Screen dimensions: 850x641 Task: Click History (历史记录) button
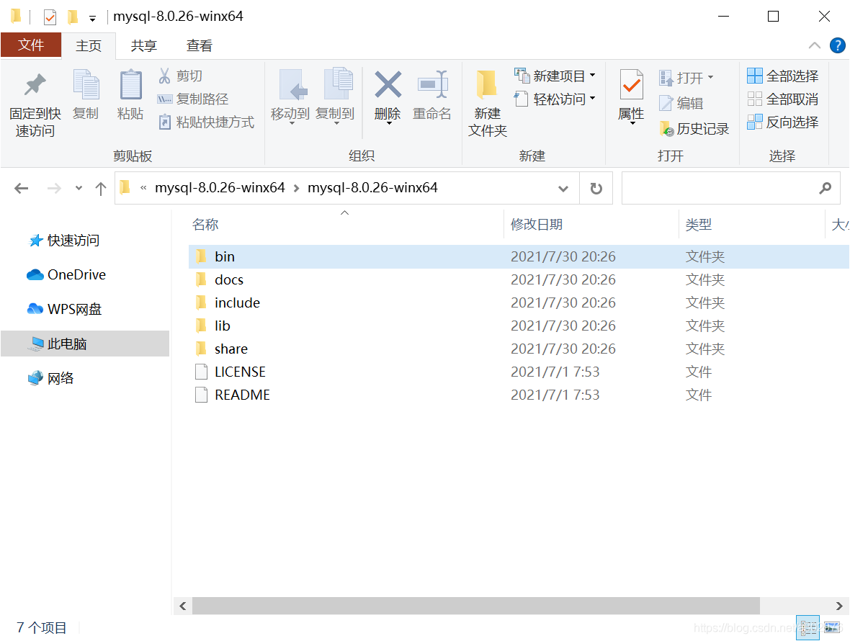[694, 128]
